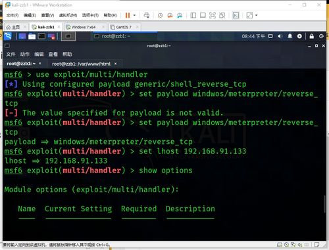Open the snapshot manager

(180, 15)
